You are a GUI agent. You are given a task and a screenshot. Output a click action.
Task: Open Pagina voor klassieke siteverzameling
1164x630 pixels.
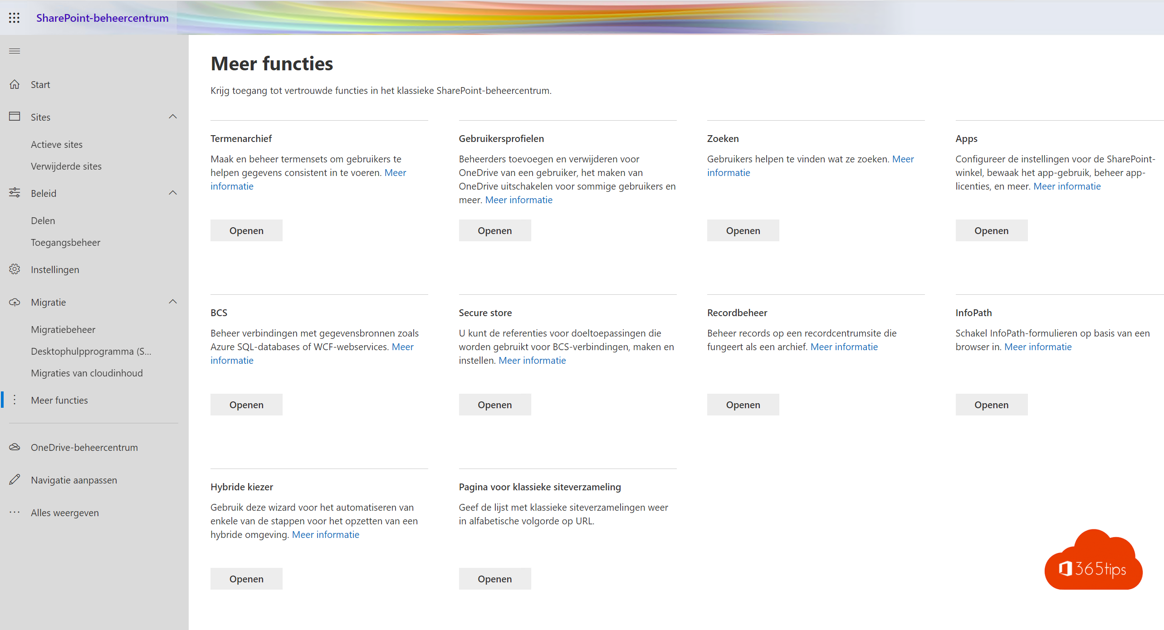[x=495, y=579]
